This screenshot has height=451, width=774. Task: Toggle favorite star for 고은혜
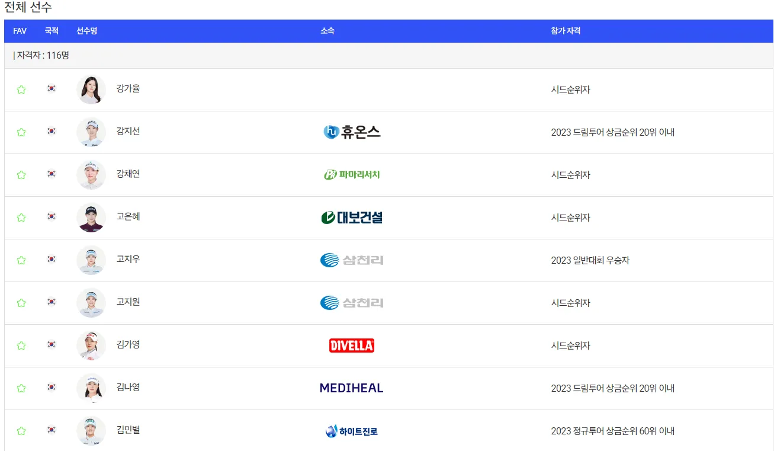point(21,218)
